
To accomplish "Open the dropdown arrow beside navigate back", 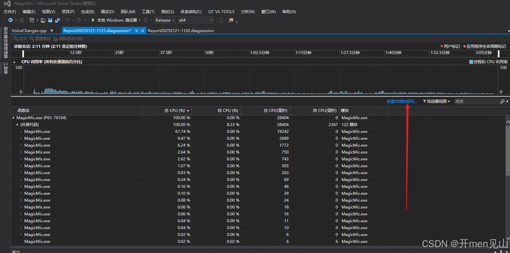I will tap(16, 20).
